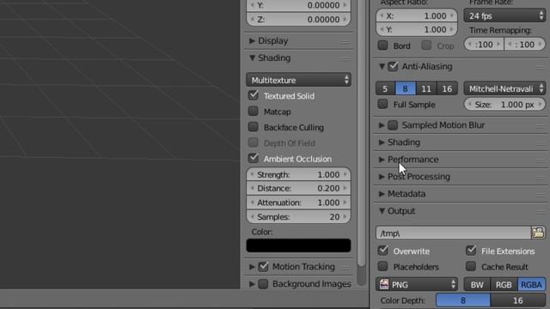Screen dimensions: 550x309
Task: Collapse the Anti-Aliasing panel
Action: click(382, 66)
